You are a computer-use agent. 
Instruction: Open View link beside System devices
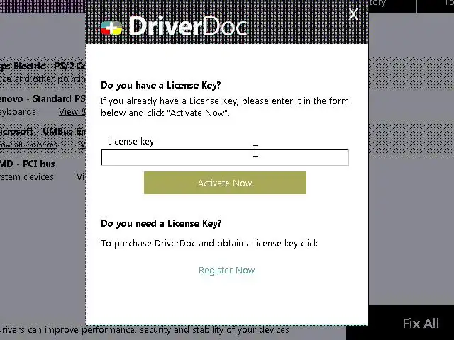(81, 176)
